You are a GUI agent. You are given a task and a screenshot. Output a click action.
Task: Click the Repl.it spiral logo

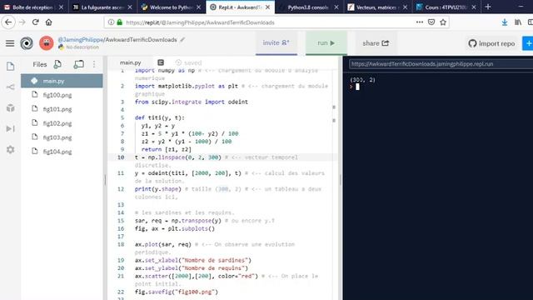click(27, 43)
